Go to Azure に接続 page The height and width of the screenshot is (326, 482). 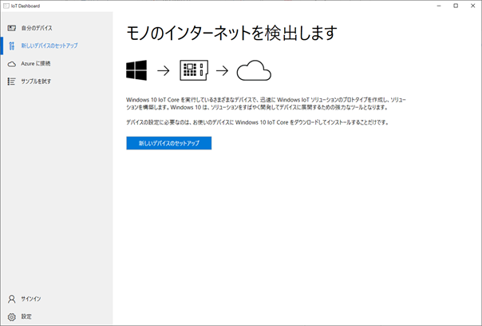[36, 63]
